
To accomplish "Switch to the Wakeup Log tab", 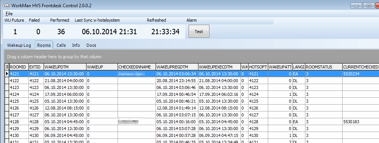I will click(19, 45).
